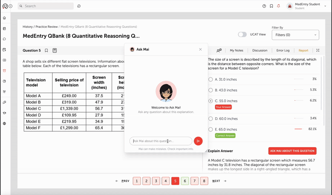Image resolution: width=332 pixels, height=195 pixels.
Task: Click Ask Mai About This Question button
Action: 292,151
